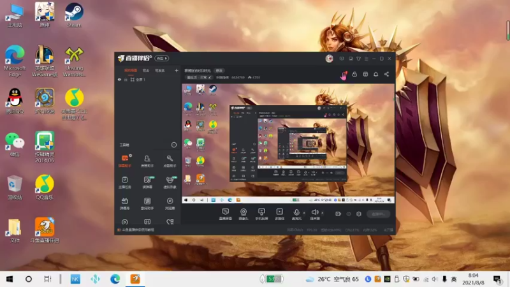Click the heat value with flame icon
510x287 pixels.
(254, 77)
